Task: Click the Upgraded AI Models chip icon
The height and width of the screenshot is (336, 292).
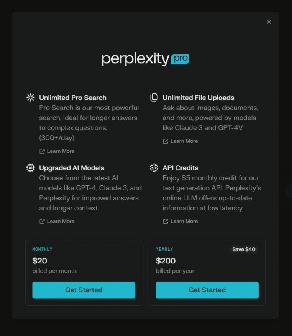Action: pos(30,168)
